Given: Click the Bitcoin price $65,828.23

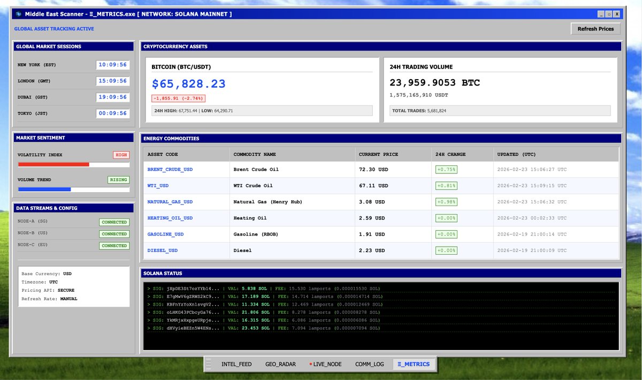Looking at the screenshot, I should point(189,84).
